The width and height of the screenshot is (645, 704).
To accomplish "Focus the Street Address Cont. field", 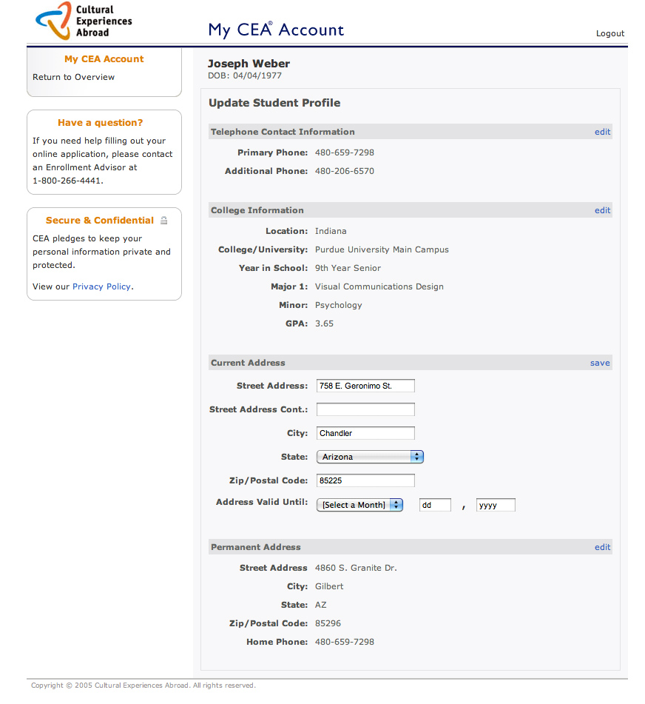I will [365, 409].
